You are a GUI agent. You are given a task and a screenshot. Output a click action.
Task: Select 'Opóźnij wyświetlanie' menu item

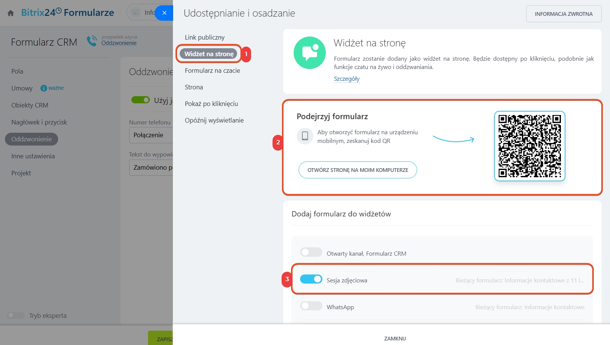(x=214, y=120)
